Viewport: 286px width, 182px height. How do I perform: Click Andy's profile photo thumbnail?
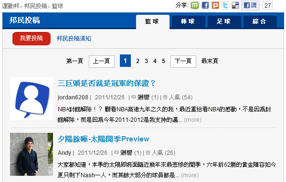pos(32,154)
